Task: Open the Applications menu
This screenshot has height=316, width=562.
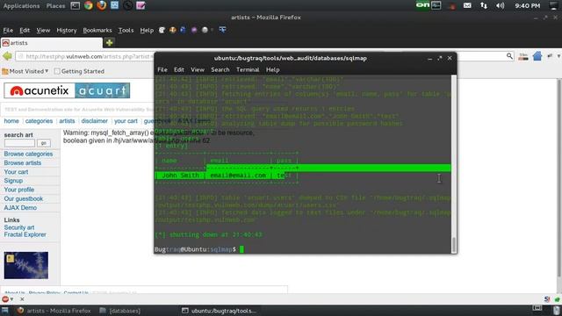Action: 21,6
